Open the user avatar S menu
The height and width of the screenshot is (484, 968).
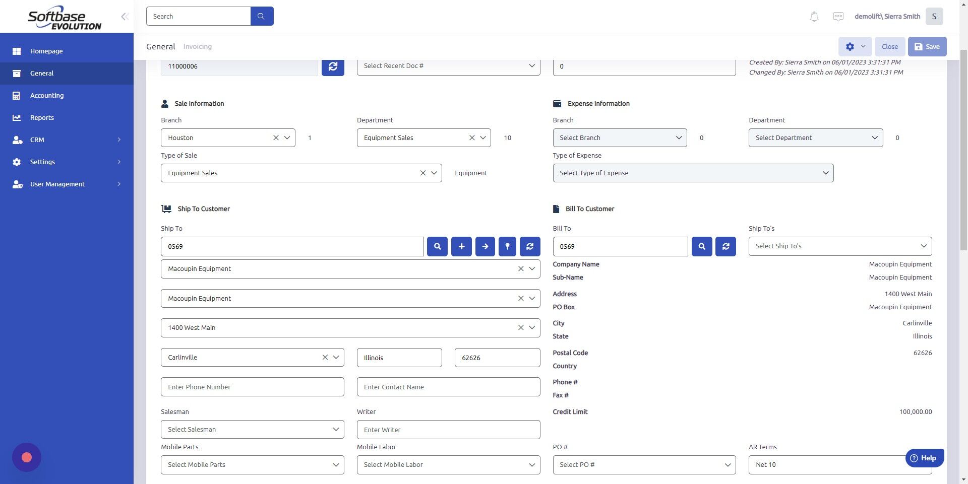point(934,17)
